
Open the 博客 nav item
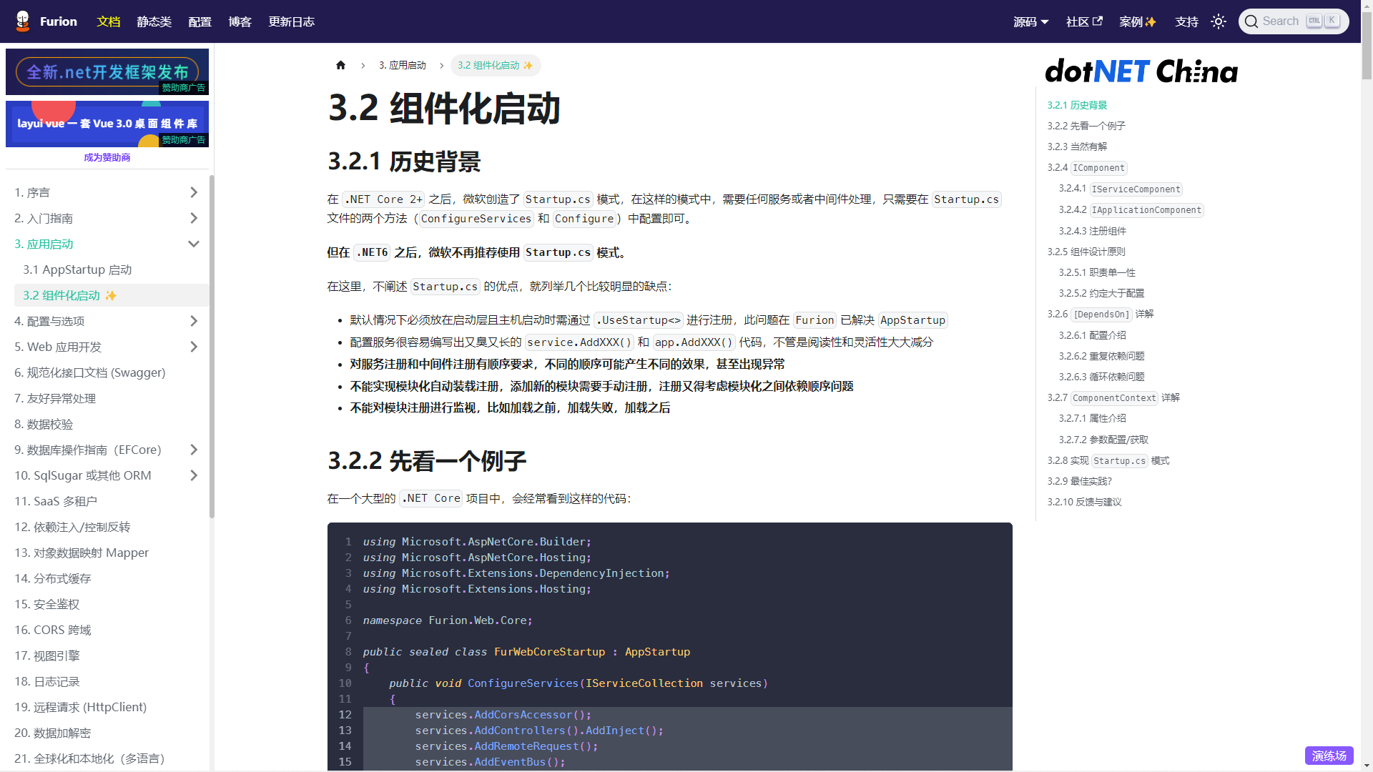240,21
